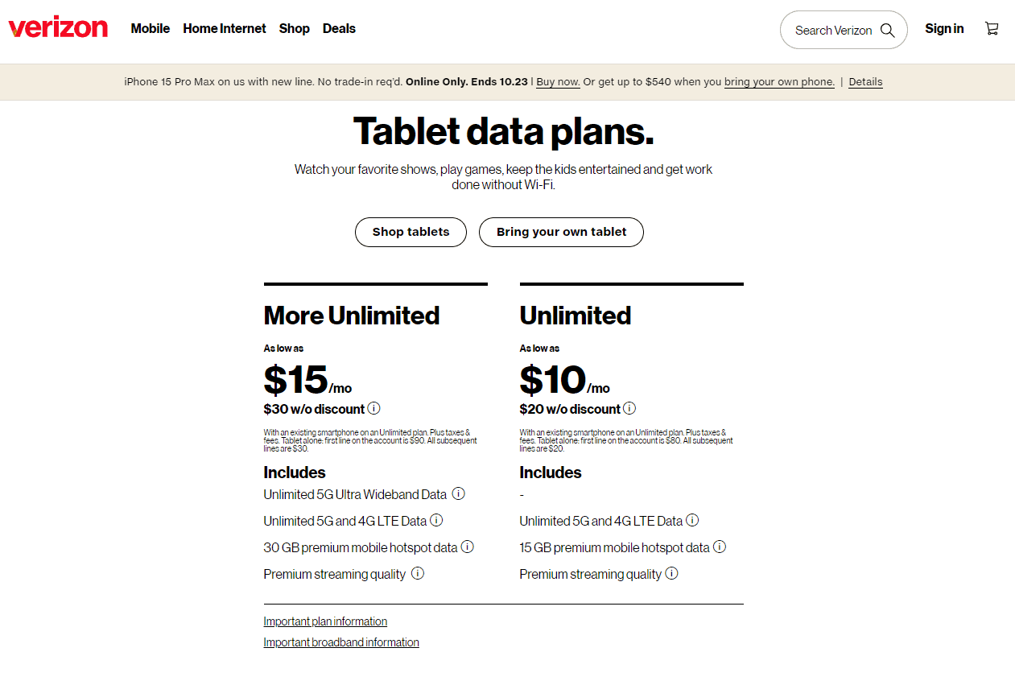
Task: Info icon for Unlimited plan's Premium streaming quality
Action: pos(671,574)
